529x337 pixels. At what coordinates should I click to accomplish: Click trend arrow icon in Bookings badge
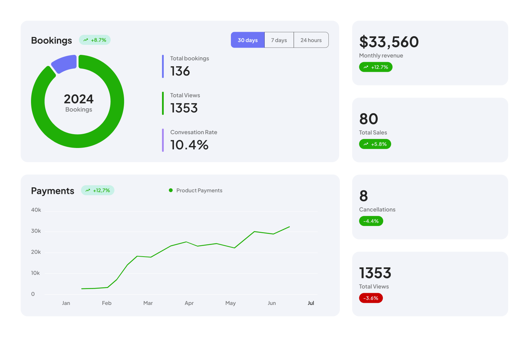click(x=85, y=40)
